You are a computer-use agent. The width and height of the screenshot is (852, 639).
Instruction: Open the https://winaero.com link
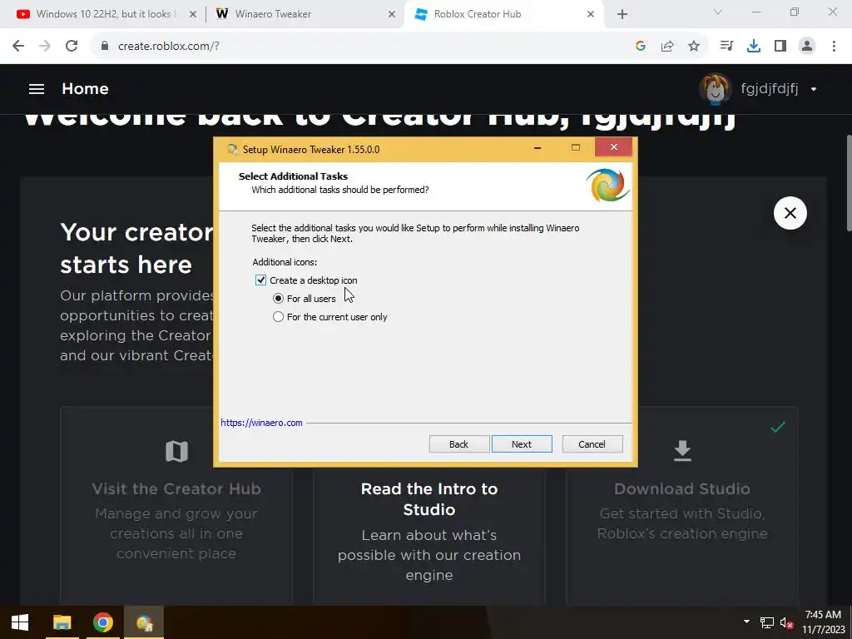(x=261, y=423)
